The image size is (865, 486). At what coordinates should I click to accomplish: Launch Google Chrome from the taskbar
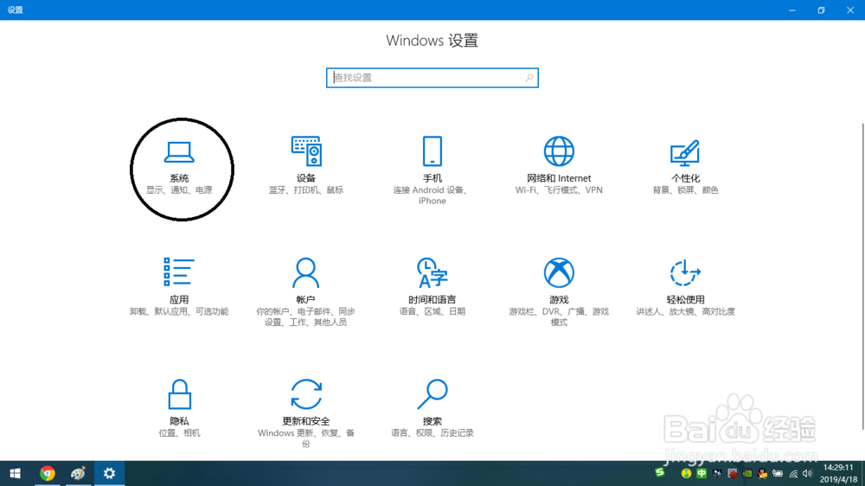(x=48, y=473)
